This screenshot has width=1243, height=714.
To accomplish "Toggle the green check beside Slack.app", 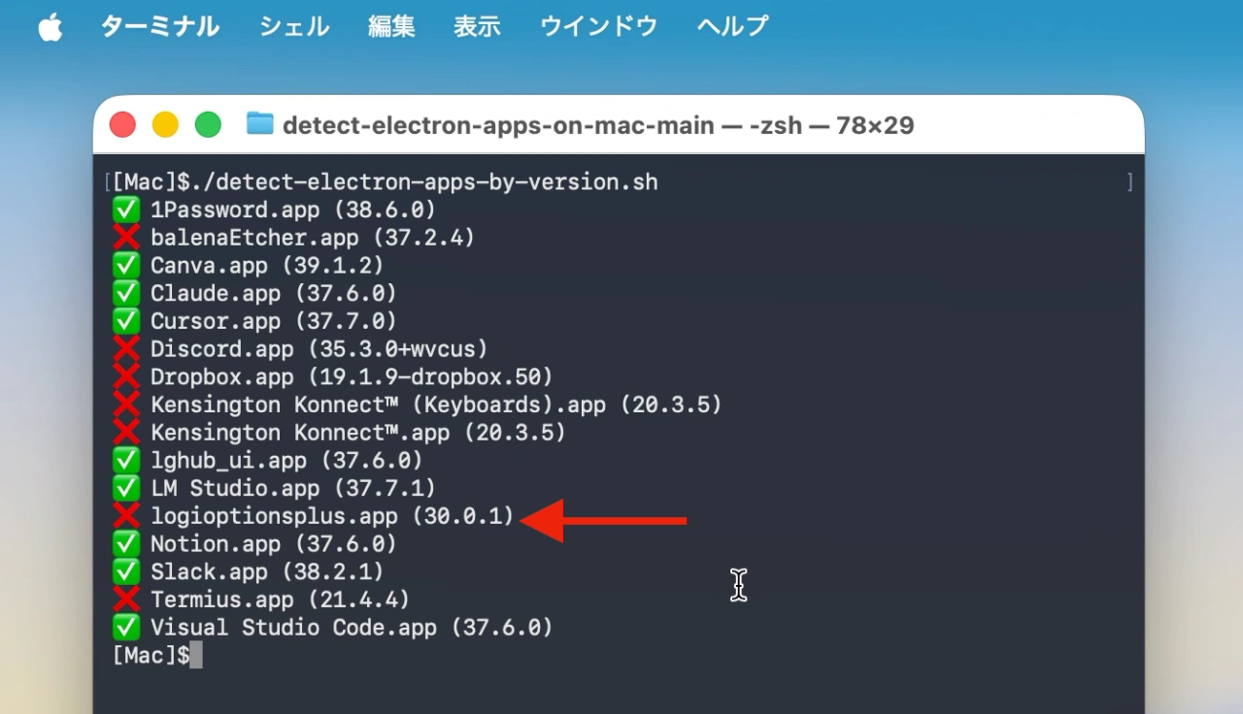I will 125,571.
